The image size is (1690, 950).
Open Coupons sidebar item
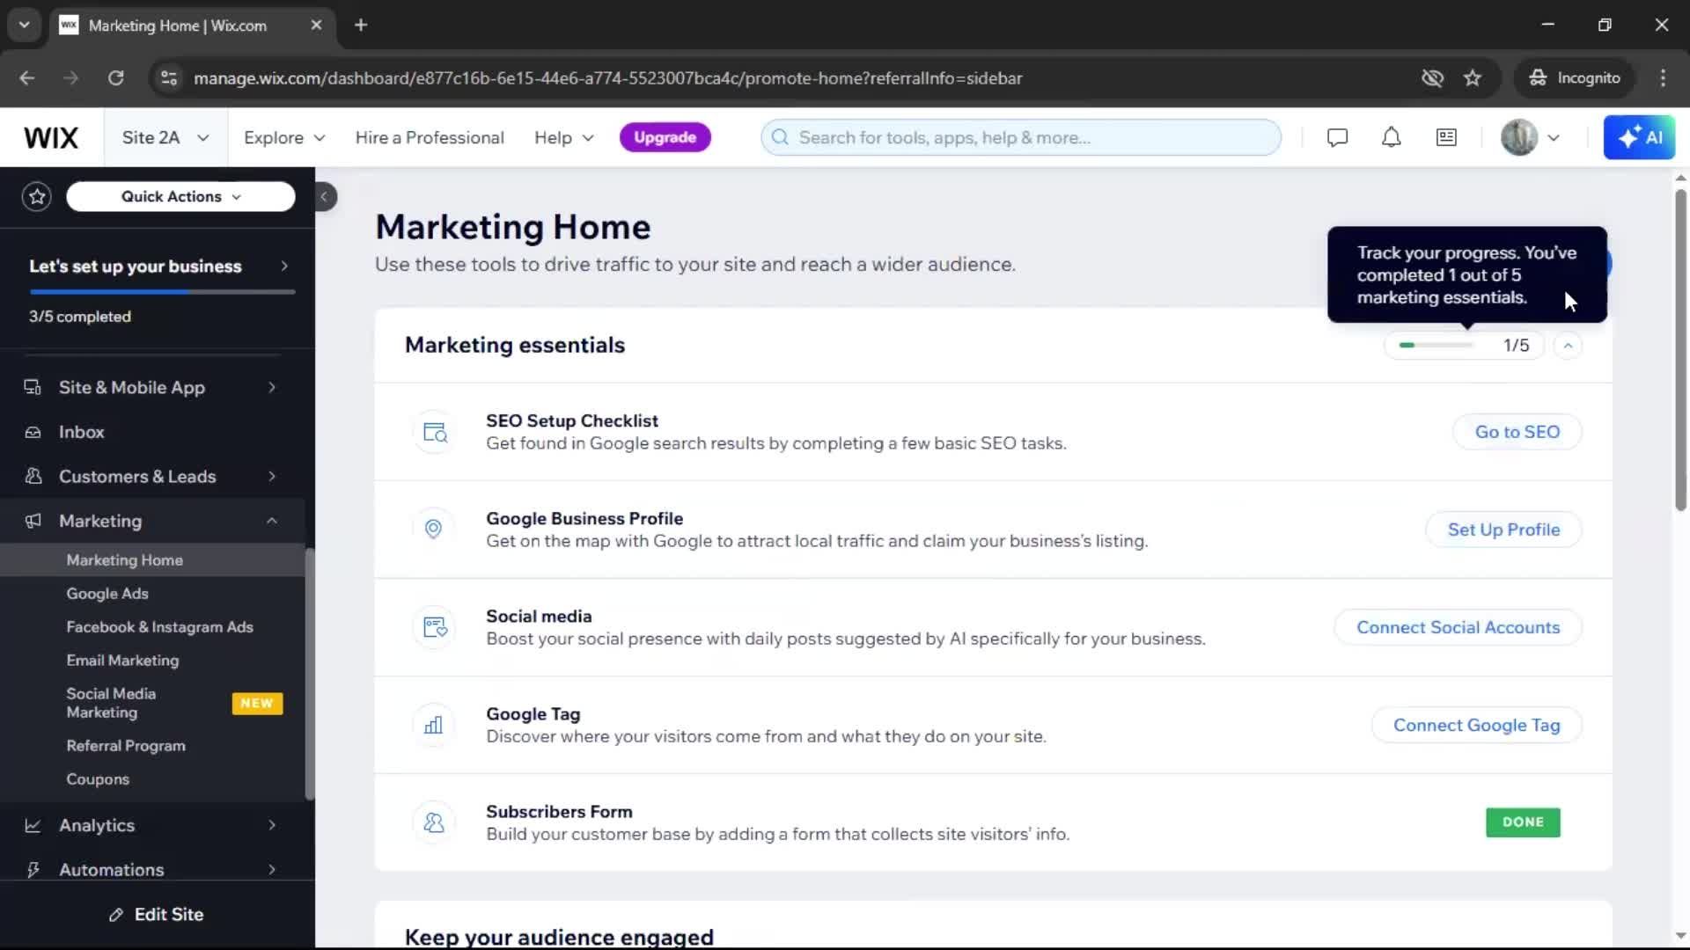[x=152, y=779]
